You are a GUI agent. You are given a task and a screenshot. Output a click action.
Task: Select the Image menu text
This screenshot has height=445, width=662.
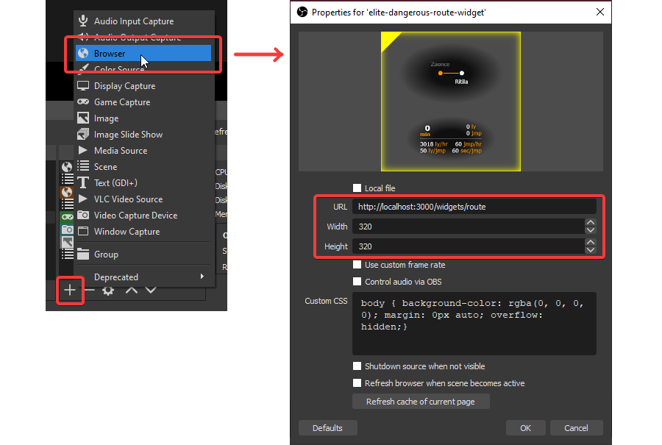pos(107,118)
